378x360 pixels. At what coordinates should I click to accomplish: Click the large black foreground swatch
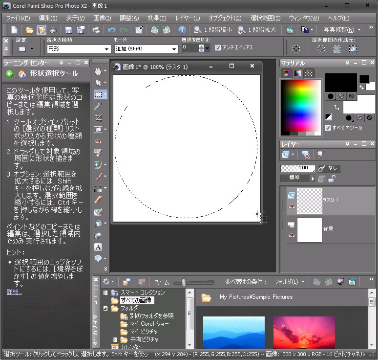coord(341,82)
